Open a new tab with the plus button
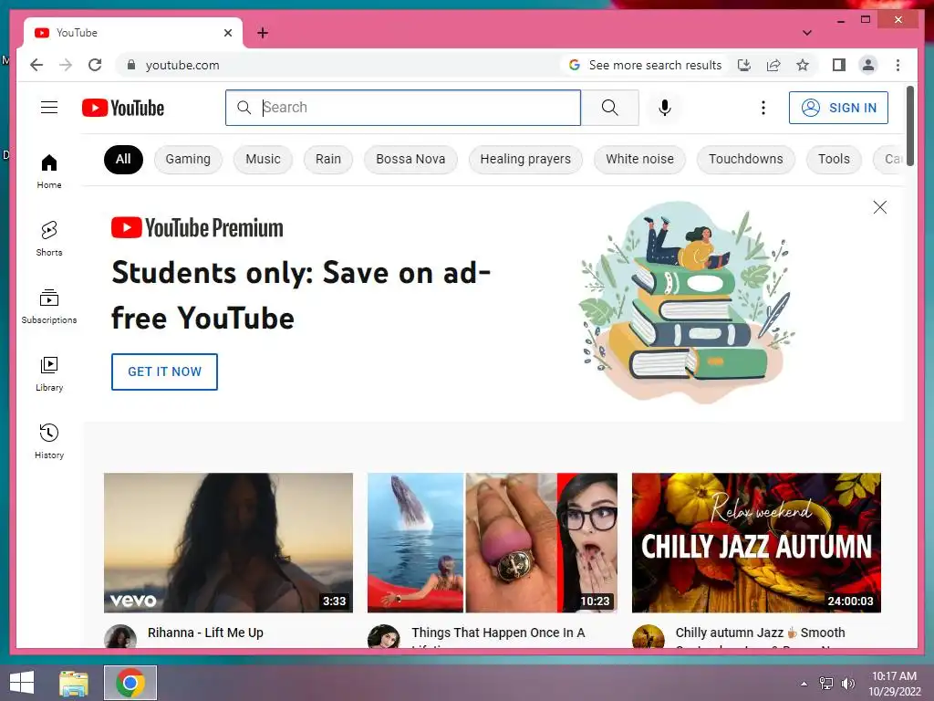 (262, 33)
